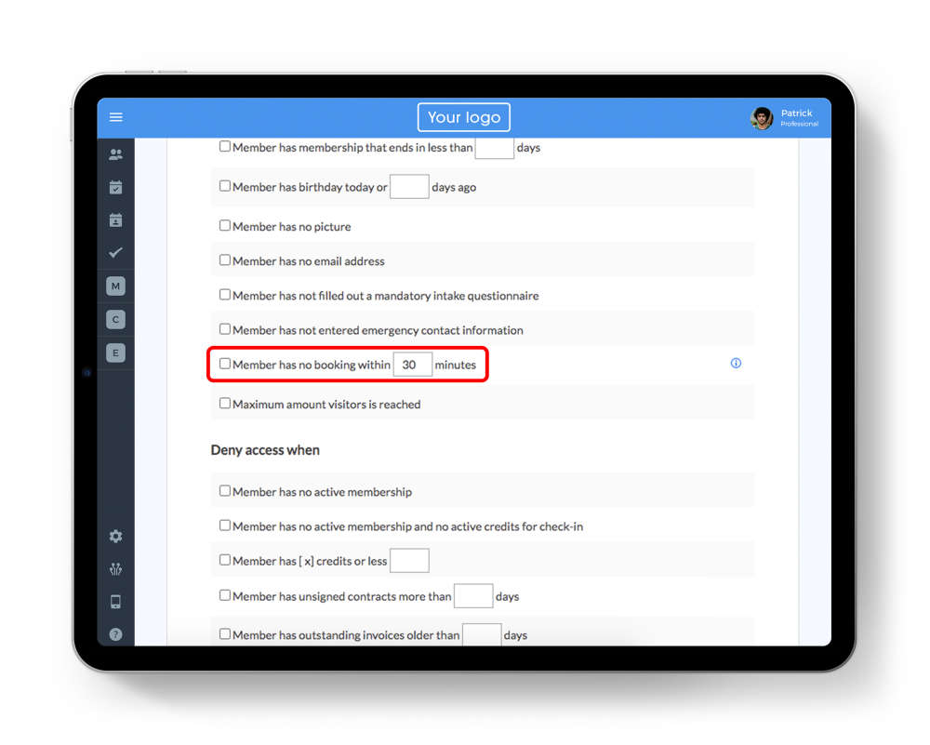The width and height of the screenshot is (930, 745).
Task: Click the membership ends days input field
Action: pyautogui.click(x=495, y=147)
